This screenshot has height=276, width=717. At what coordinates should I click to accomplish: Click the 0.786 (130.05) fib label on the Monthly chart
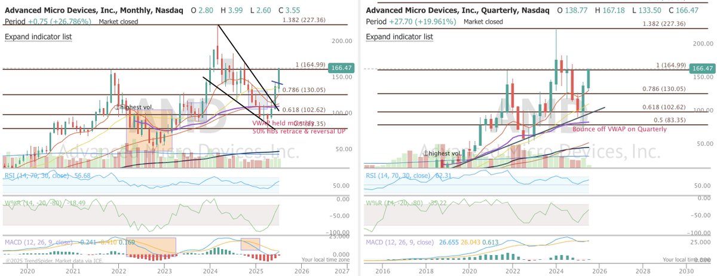pos(304,90)
